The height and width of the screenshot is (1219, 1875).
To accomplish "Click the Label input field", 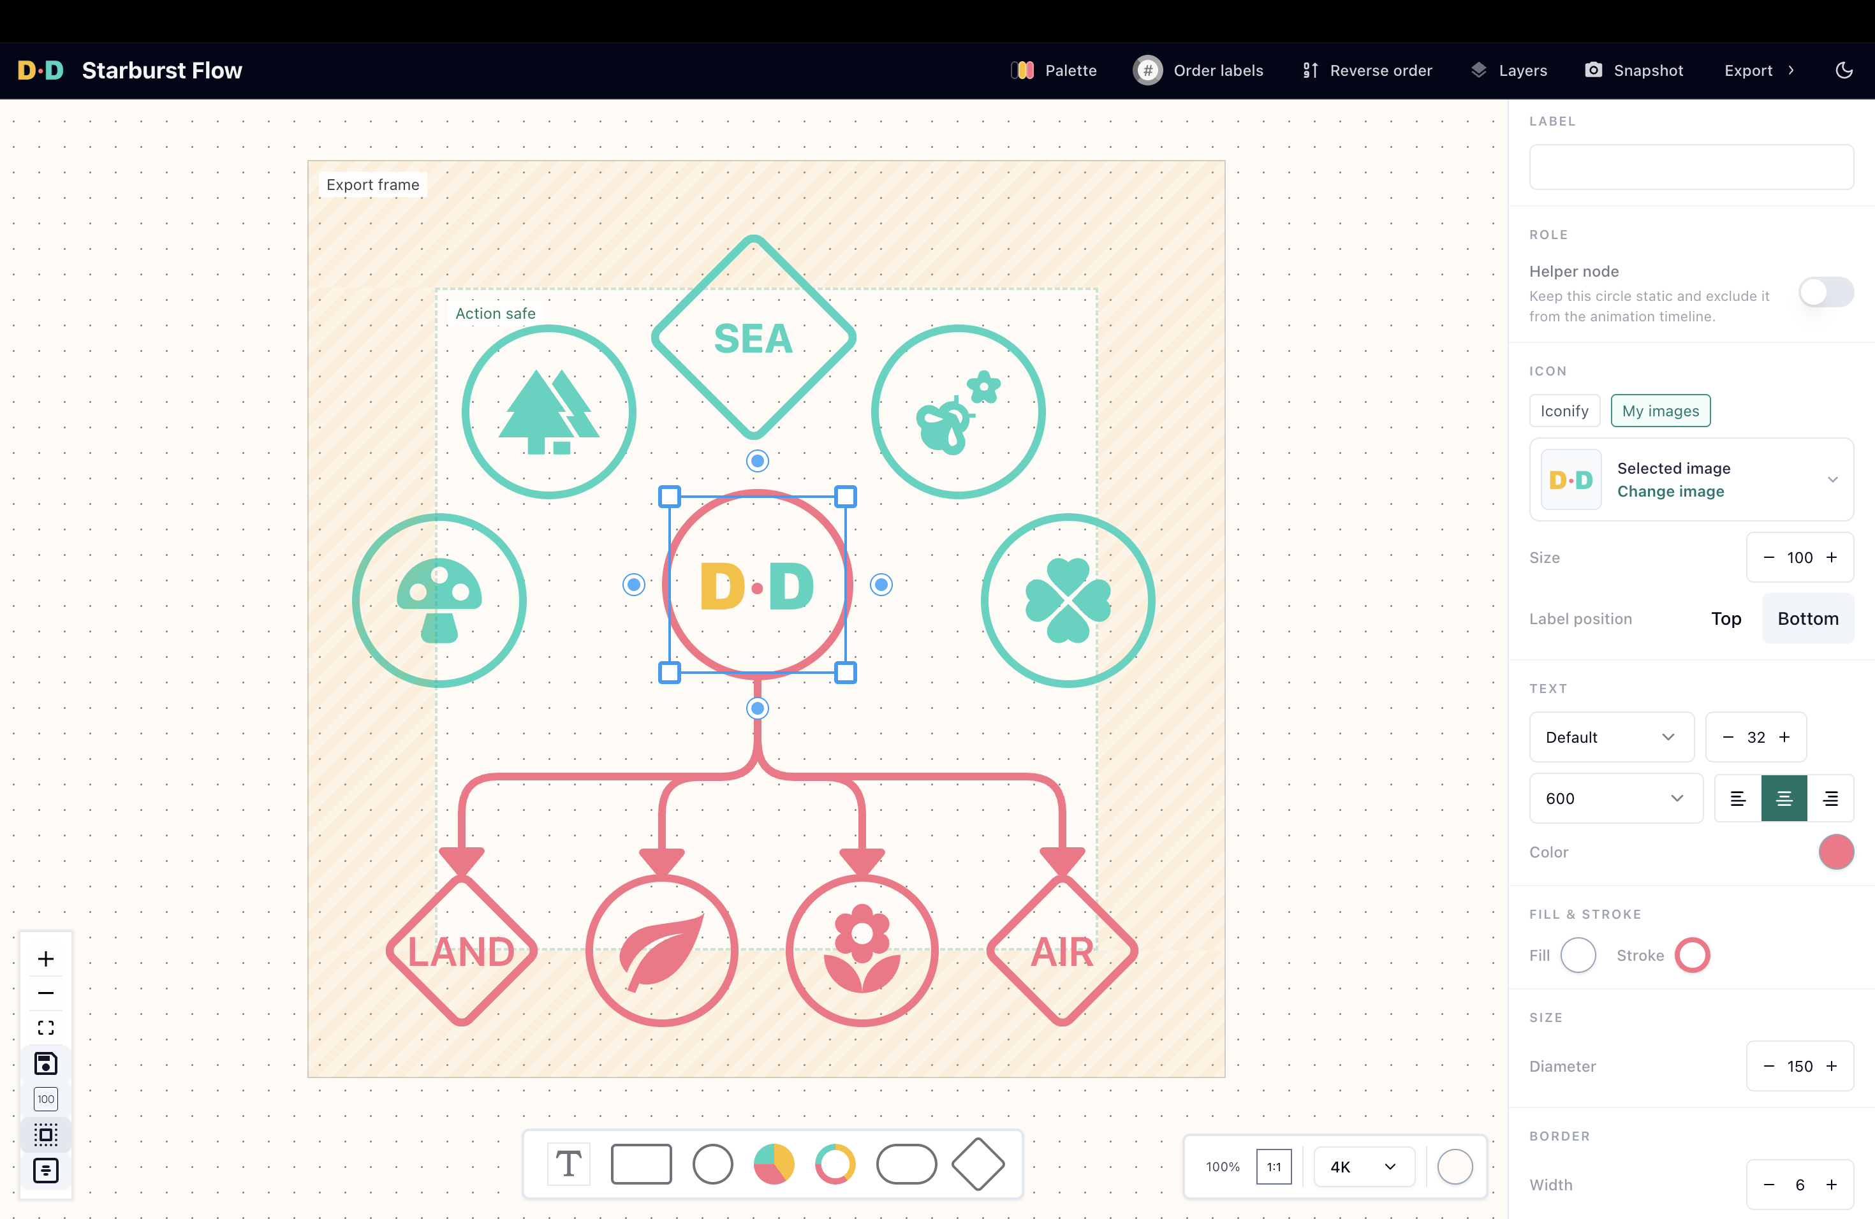I will 1691,167.
